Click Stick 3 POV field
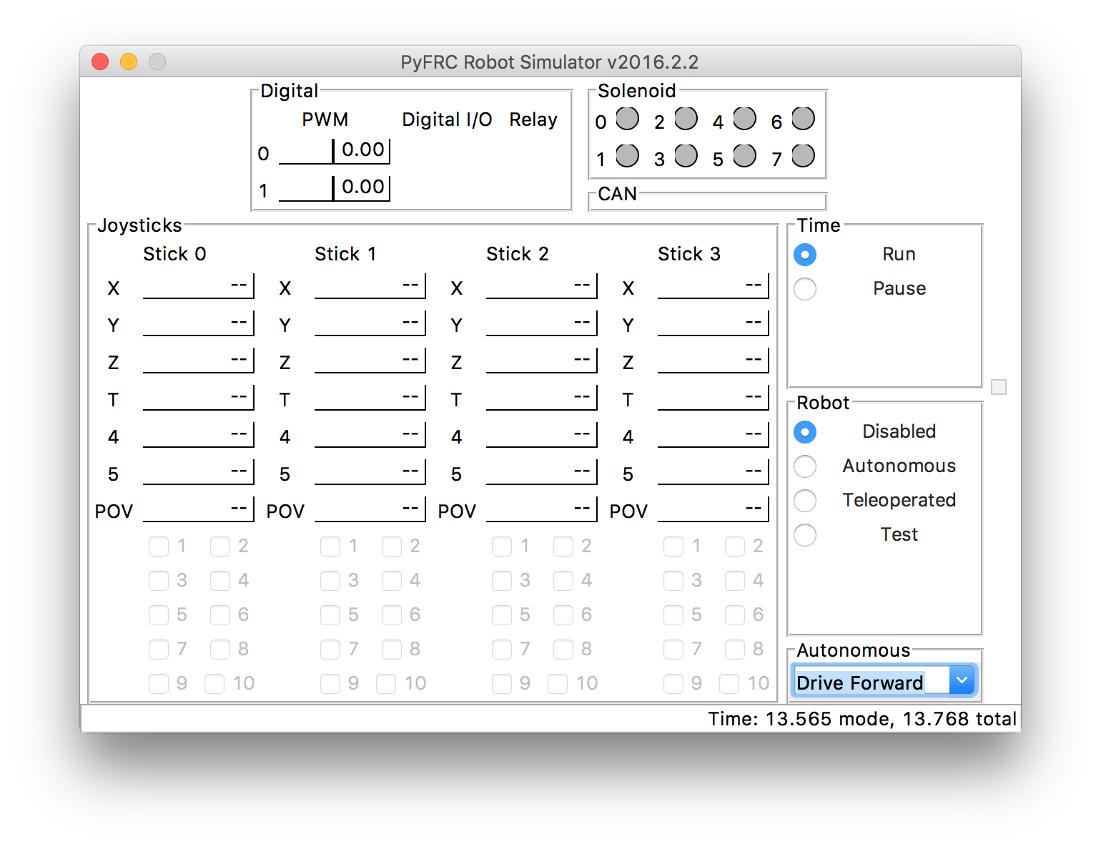 [x=714, y=509]
